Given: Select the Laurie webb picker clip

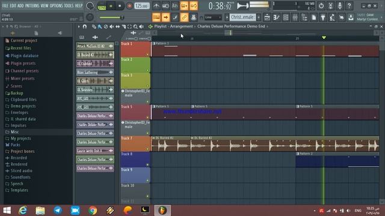Looking at the screenshot, I should click(95, 151).
